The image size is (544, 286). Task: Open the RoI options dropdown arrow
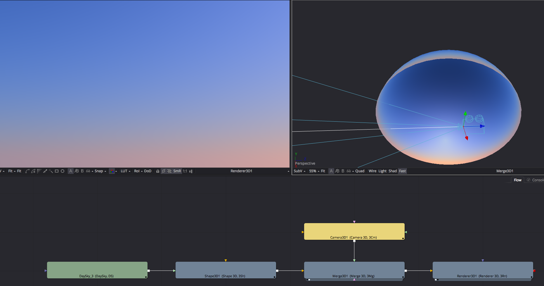coord(142,171)
